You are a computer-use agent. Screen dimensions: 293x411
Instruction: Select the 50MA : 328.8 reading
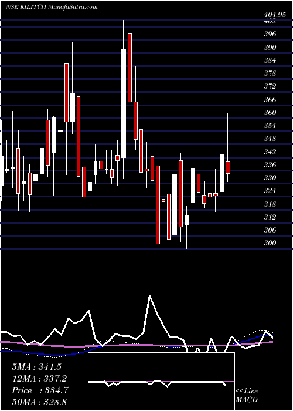(39, 402)
